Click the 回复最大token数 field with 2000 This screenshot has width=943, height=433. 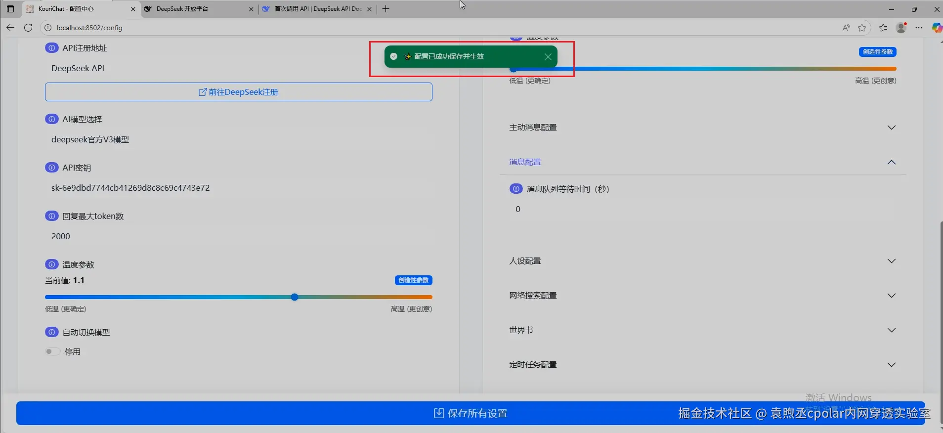click(239, 236)
